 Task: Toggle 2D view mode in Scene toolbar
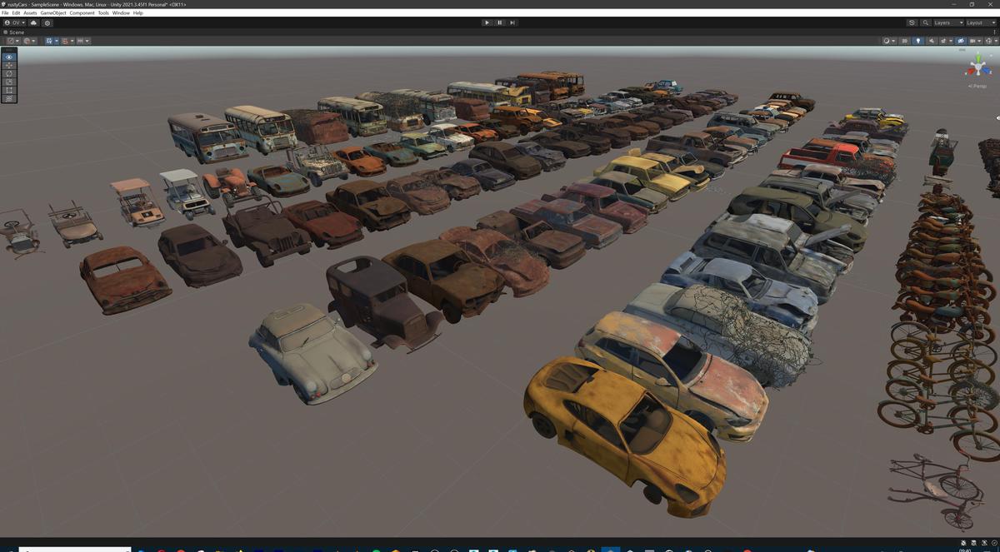(x=905, y=40)
